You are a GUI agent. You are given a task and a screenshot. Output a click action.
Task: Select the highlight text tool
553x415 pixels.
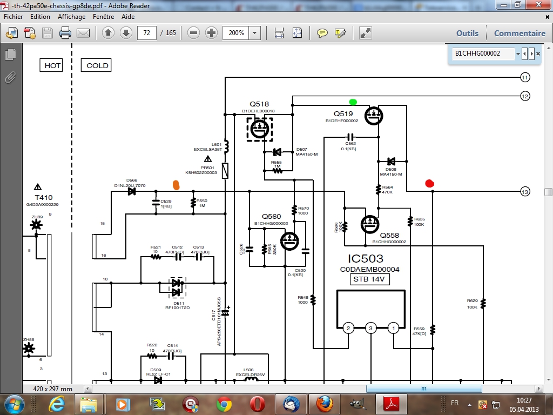[340, 33]
